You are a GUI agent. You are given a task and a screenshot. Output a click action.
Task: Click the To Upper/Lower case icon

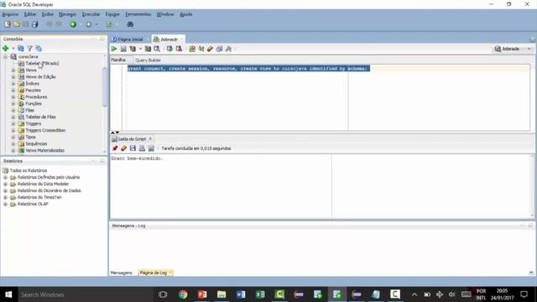201,49
